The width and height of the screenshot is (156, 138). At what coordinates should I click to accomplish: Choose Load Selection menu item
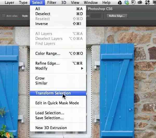pos(58,113)
